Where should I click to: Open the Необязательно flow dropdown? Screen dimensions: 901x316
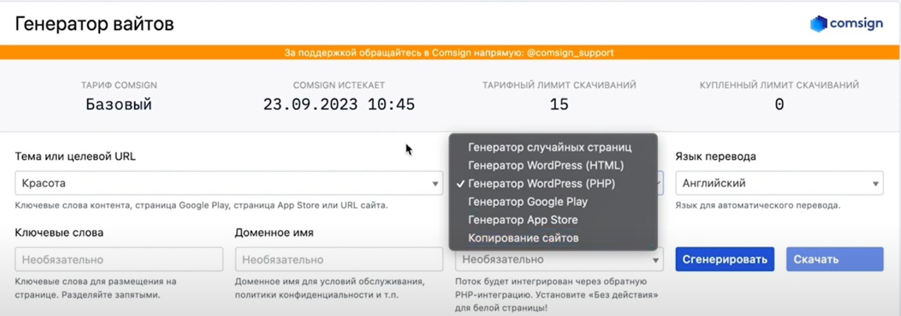click(559, 259)
